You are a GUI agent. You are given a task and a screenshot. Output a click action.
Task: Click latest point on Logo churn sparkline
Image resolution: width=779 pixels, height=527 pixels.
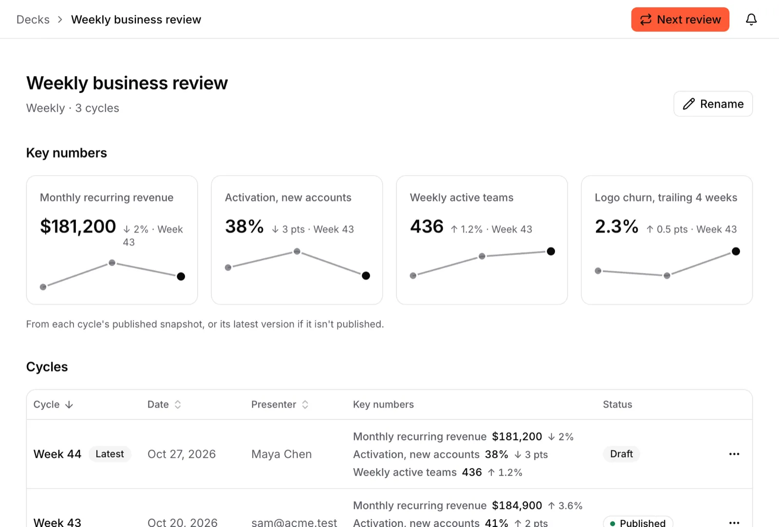coord(736,251)
